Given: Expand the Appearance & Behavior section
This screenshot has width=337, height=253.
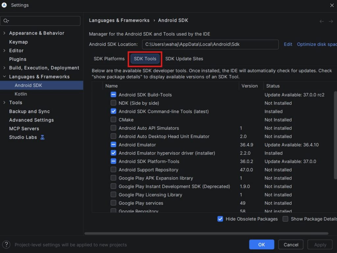Looking at the screenshot, I should 4,33.
